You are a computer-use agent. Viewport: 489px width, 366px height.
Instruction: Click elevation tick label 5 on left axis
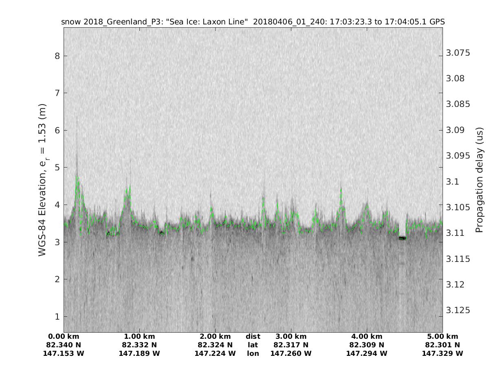[57, 168]
